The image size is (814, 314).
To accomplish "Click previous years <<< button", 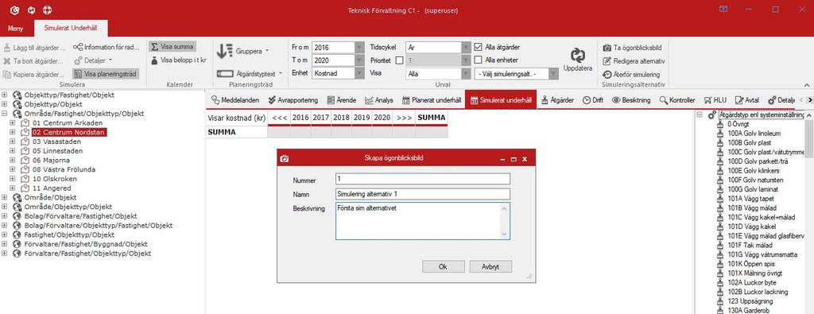I will 279,118.
